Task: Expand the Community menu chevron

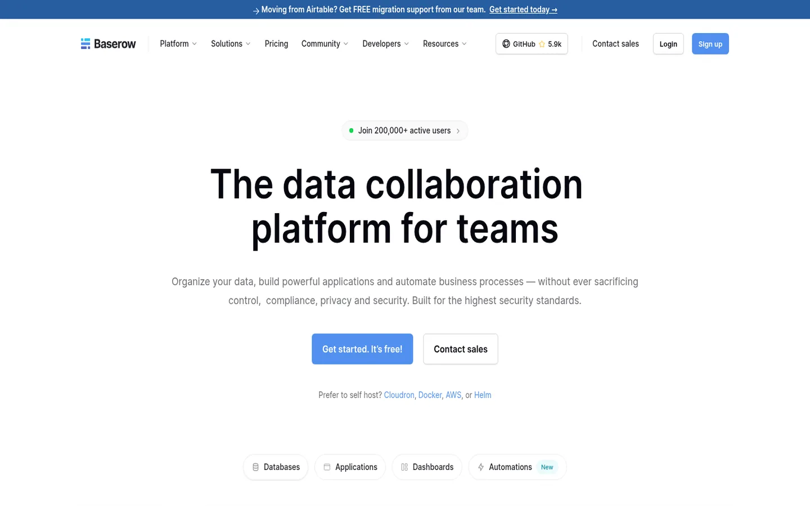Action: point(346,44)
